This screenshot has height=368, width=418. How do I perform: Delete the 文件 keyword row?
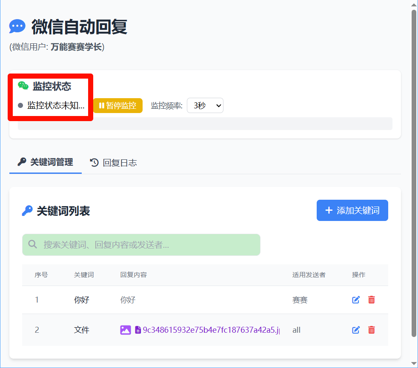tap(371, 330)
